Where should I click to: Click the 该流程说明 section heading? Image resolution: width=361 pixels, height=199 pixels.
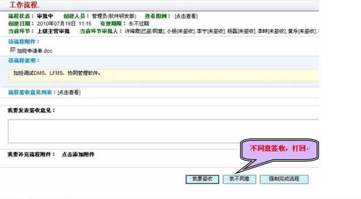[24, 61]
